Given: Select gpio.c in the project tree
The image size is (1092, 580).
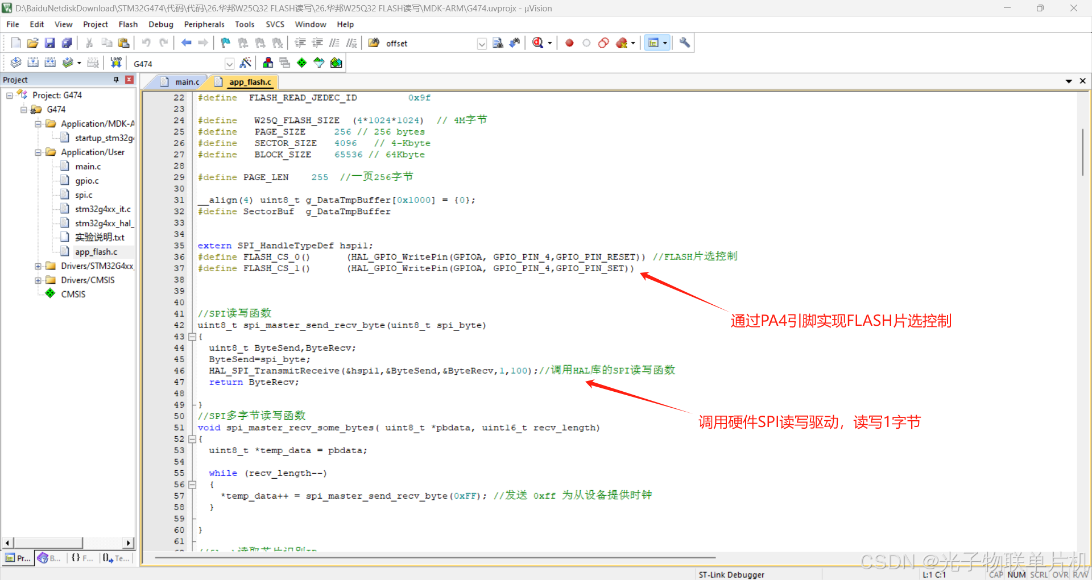Looking at the screenshot, I should (x=87, y=181).
